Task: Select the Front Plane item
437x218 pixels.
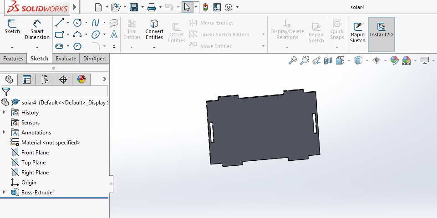Action: click(x=35, y=153)
